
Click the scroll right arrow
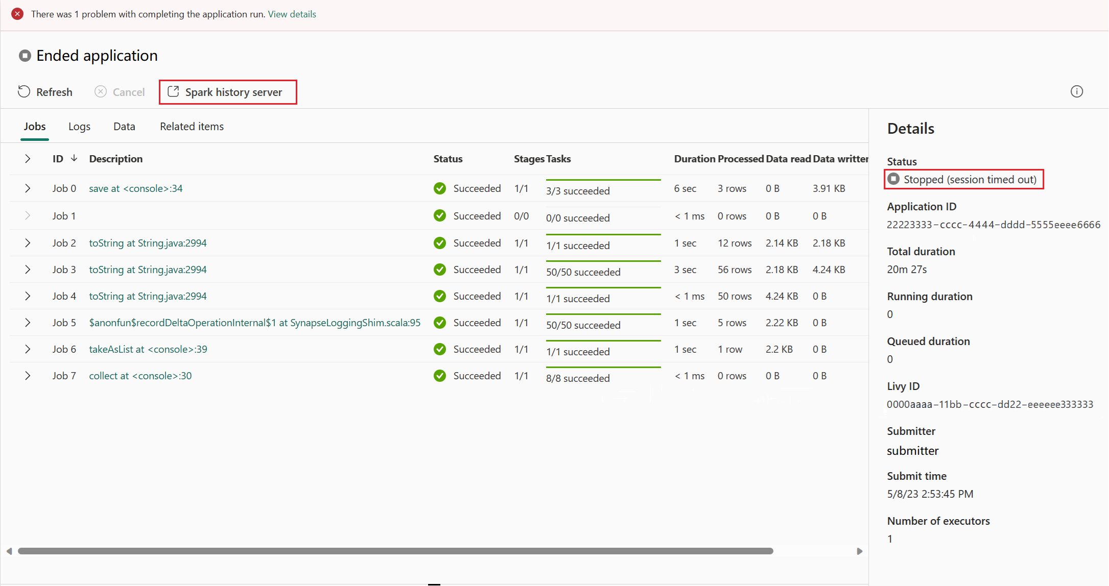[x=860, y=551]
